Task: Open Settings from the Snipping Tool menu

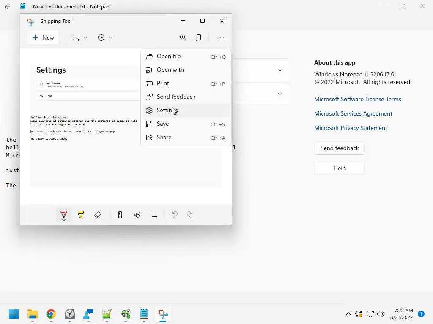Action: 186,111
